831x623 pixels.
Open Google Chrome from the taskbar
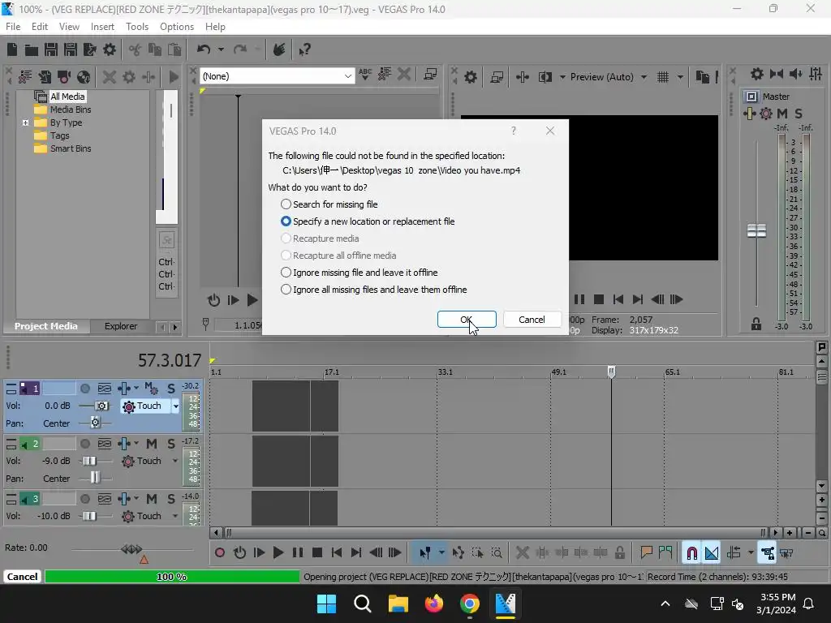[x=470, y=604]
